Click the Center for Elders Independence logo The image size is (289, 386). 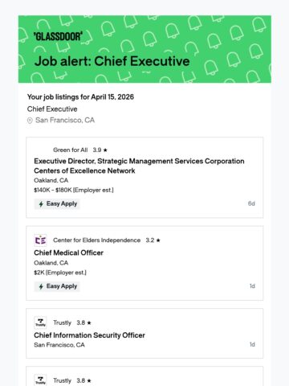pyautogui.click(x=40, y=240)
